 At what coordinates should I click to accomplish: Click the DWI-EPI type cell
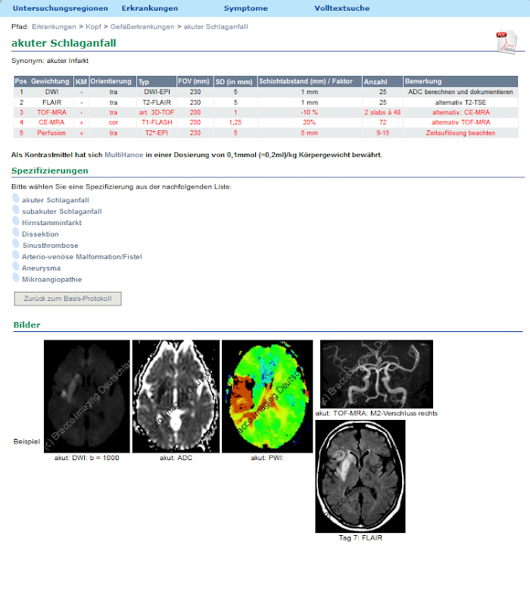(157, 92)
